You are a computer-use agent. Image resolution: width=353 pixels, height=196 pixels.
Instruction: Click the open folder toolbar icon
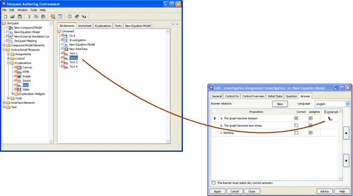[13, 16]
